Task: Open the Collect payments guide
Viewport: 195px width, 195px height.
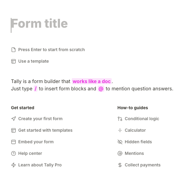Action: pos(142,165)
